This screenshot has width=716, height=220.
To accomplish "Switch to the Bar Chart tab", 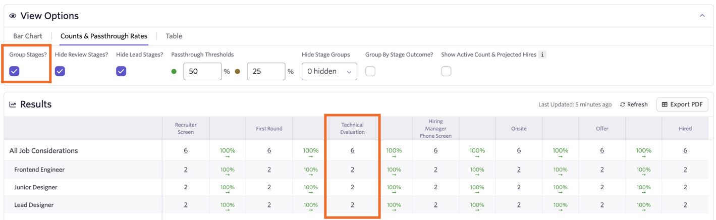I will point(28,36).
